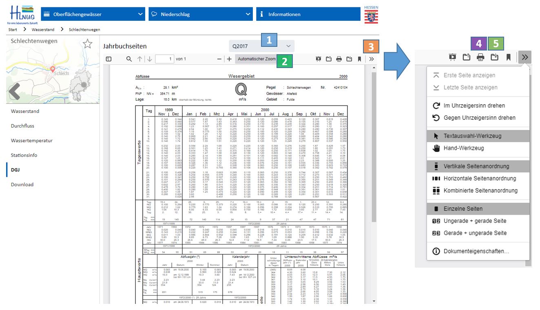Click the download icon below label 5
This screenshot has width=540, height=310.
pyautogui.click(x=494, y=57)
